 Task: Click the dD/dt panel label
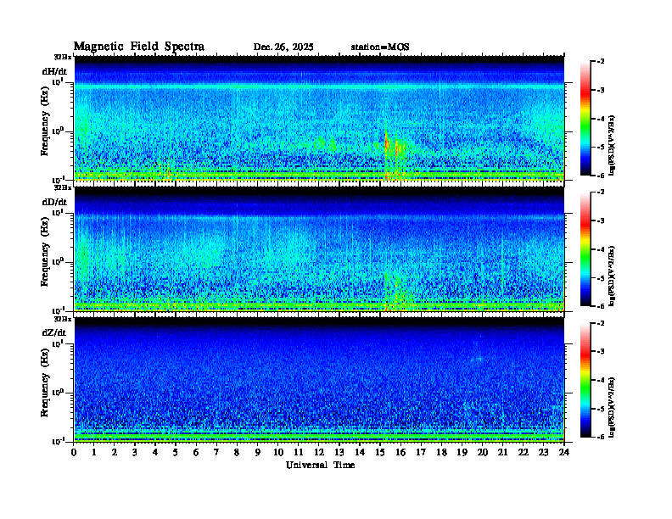[54, 202]
